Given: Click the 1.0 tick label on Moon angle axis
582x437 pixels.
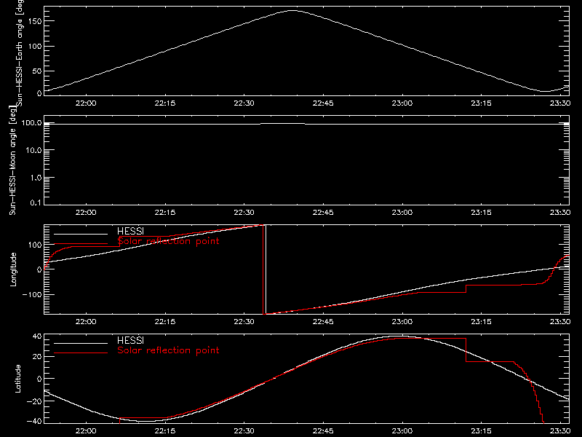Looking at the screenshot, I should pos(36,178).
